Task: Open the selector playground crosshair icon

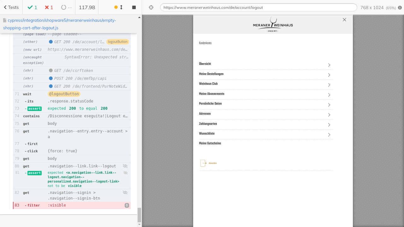Action: point(151,7)
